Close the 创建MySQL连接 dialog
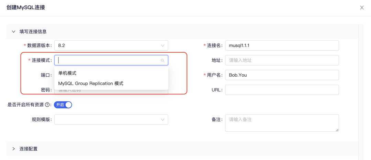Image resolution: width=371 pixels, height=160 pixels. (x=362, y=8)
